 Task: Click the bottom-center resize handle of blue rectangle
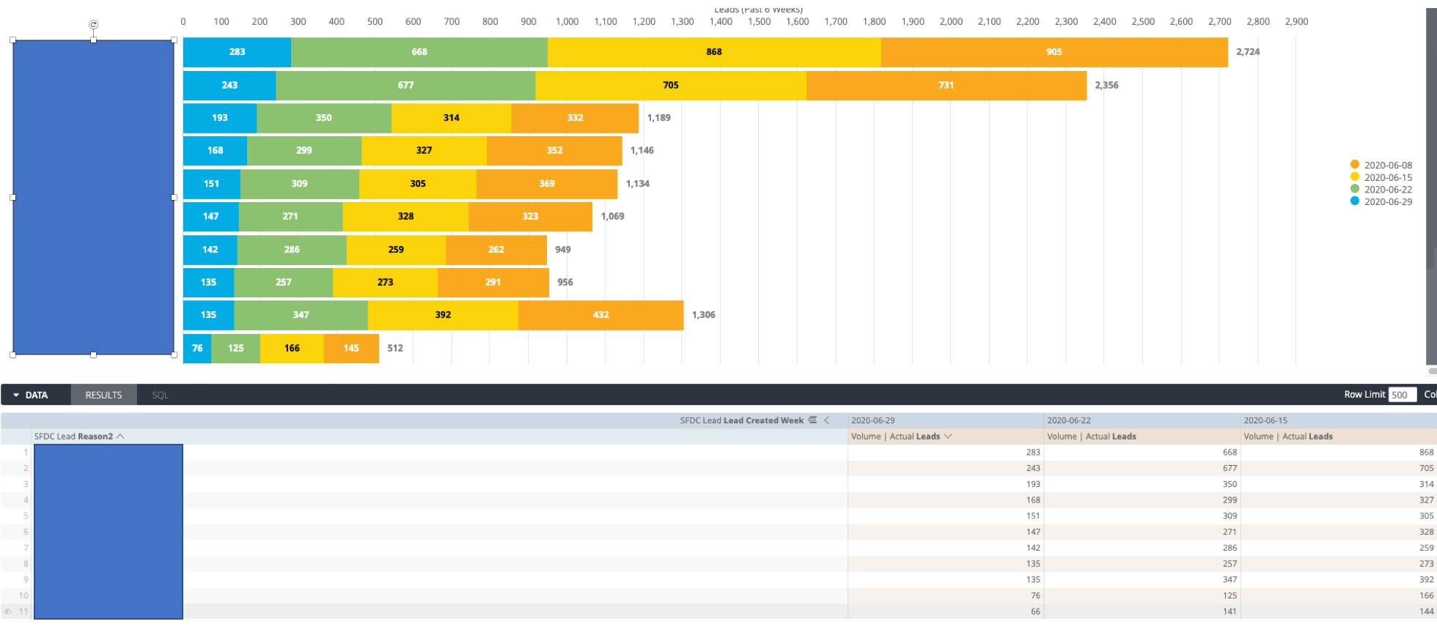(x=93, y=354)
